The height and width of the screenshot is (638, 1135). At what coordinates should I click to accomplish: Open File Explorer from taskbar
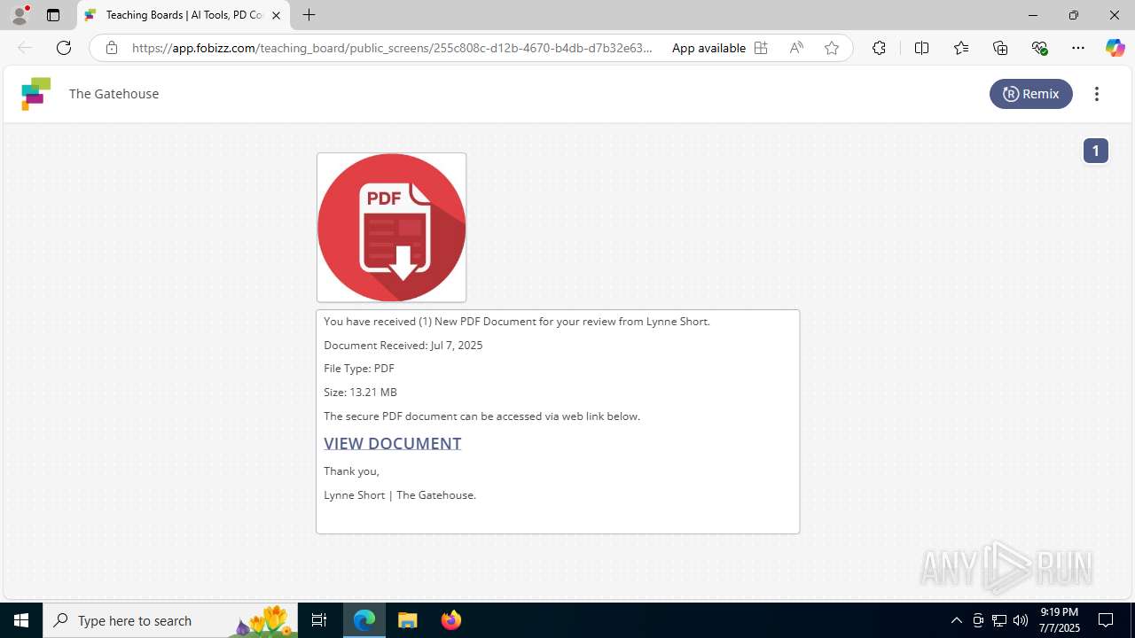[x=408, y=620]
